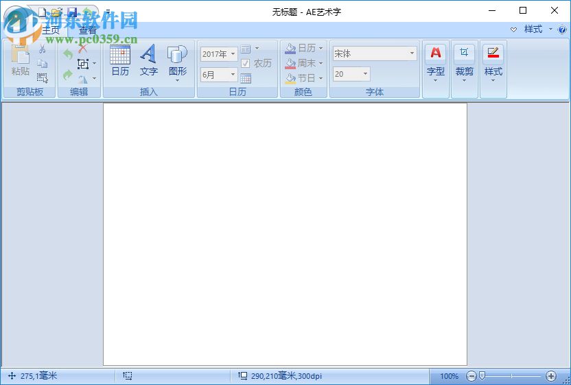Insert a calendar with 日历 button

[x=120, y=61]
